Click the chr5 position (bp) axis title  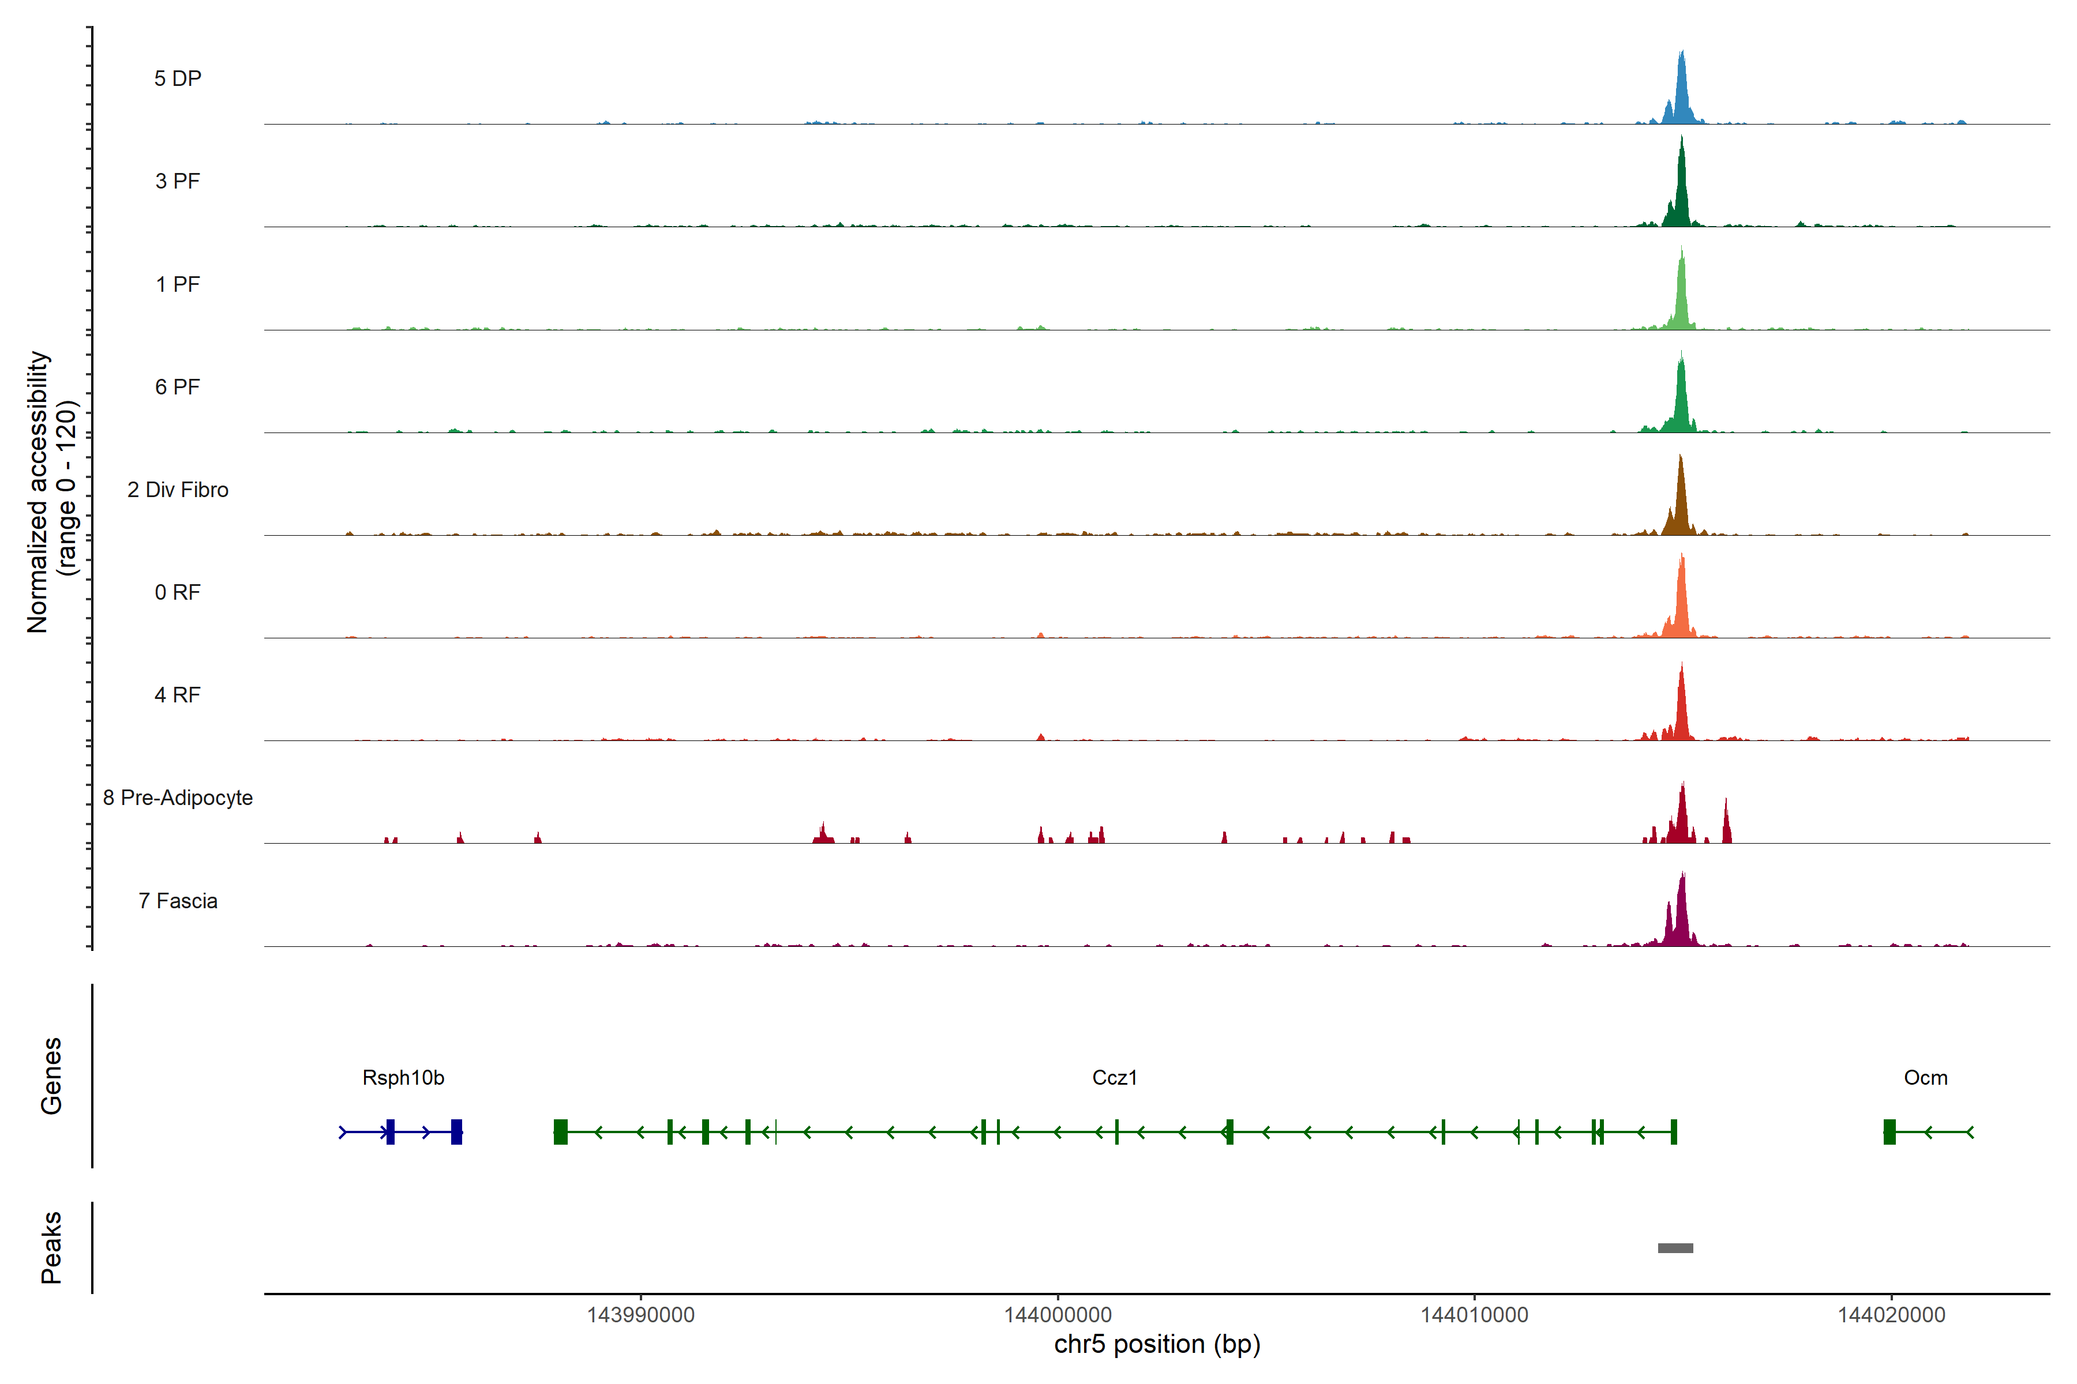1157,1344
